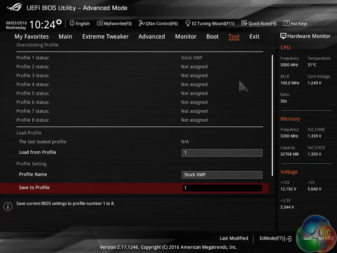Go to Extreme Tweaker tab
The image size is (337, 253).
(105, 37)
